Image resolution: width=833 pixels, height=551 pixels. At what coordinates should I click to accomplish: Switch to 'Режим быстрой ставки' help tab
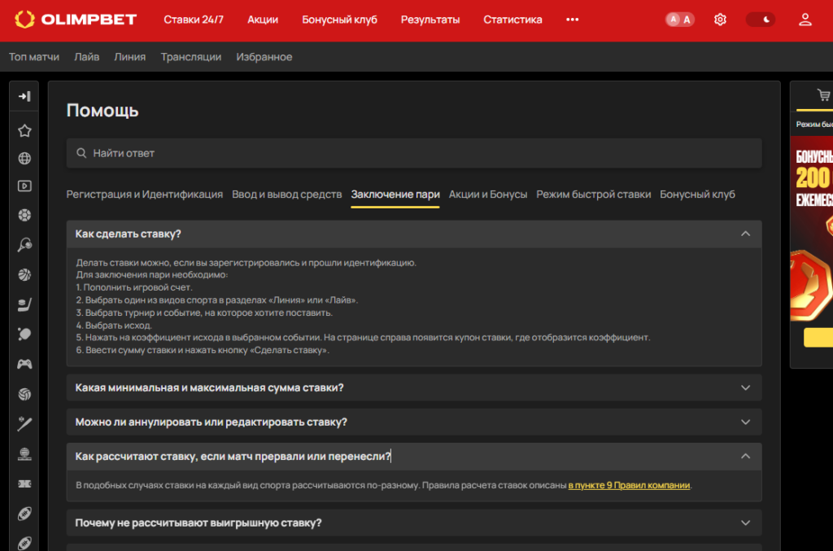593,195
